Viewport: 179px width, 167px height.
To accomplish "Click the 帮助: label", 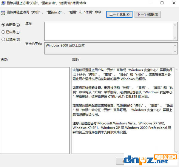I will (x=75, y=60).
